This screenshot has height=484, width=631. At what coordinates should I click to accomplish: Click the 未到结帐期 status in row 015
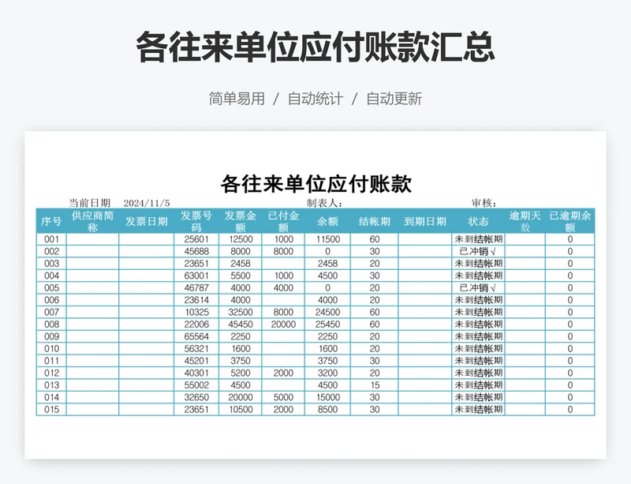[479, 410]
